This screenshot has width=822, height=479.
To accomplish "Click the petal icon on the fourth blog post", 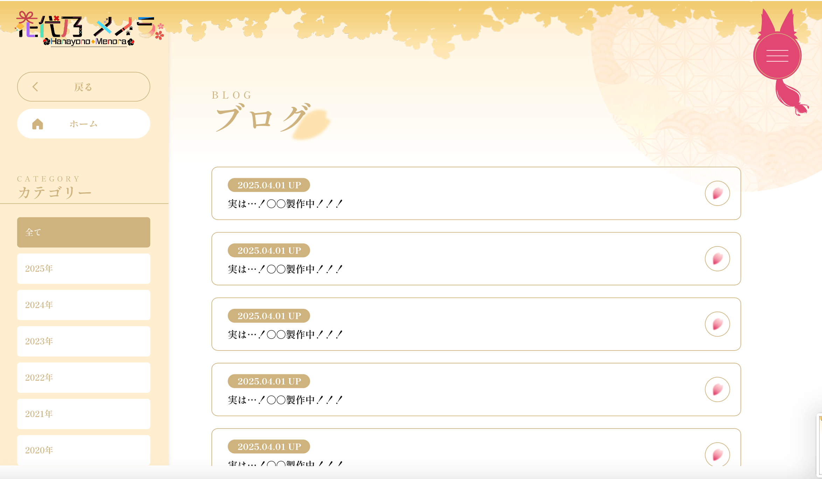I will click(x=718, y=390).
